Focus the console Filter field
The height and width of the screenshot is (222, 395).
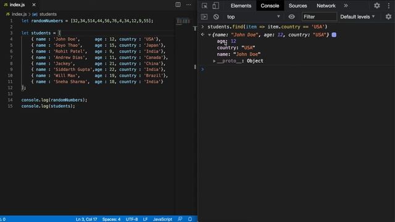tap(319, 17)
